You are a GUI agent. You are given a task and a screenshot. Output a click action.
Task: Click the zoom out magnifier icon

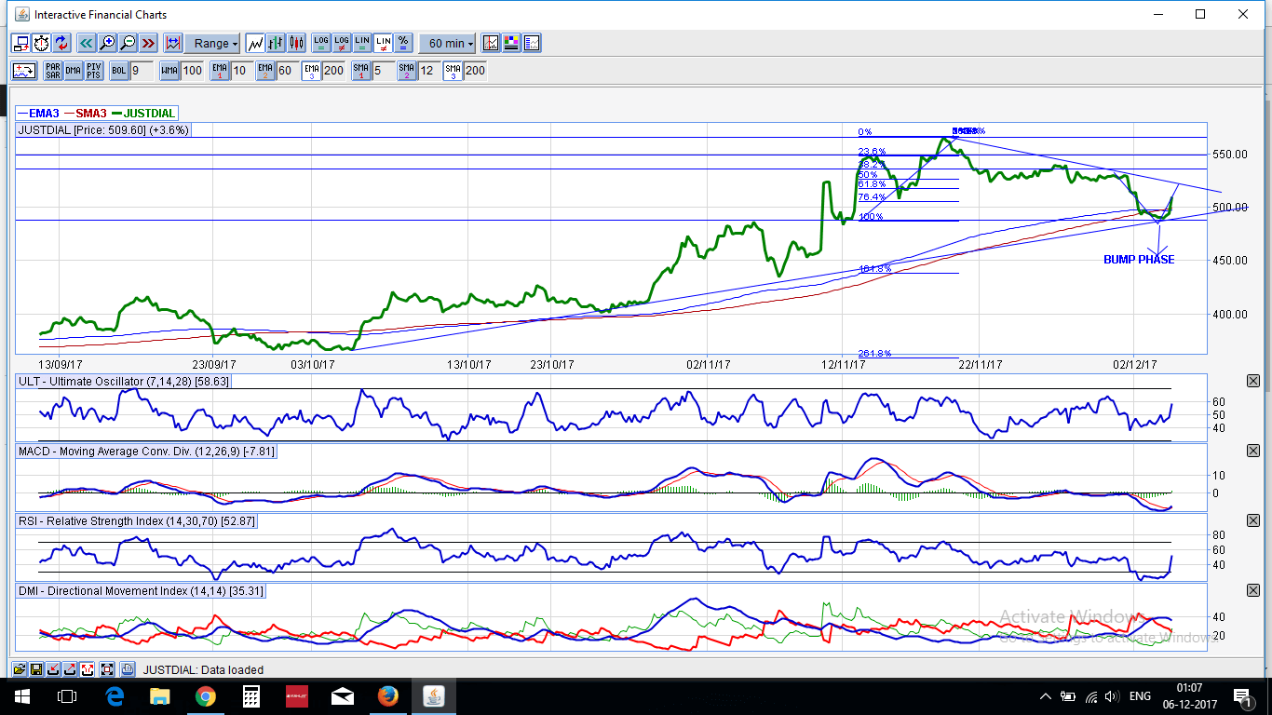[128, 44]
